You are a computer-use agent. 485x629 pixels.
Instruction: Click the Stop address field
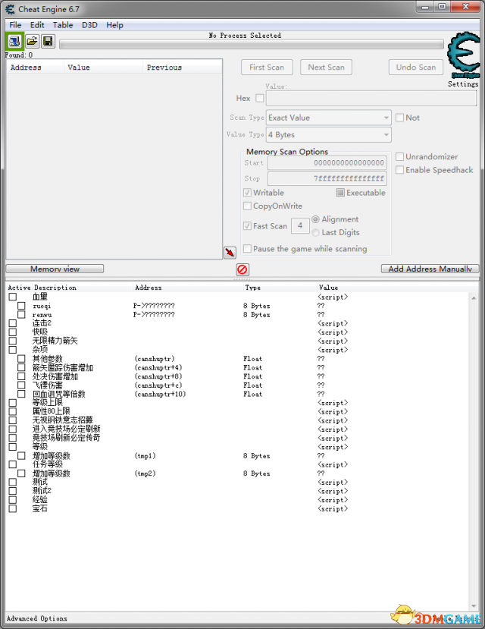point(327,178)
